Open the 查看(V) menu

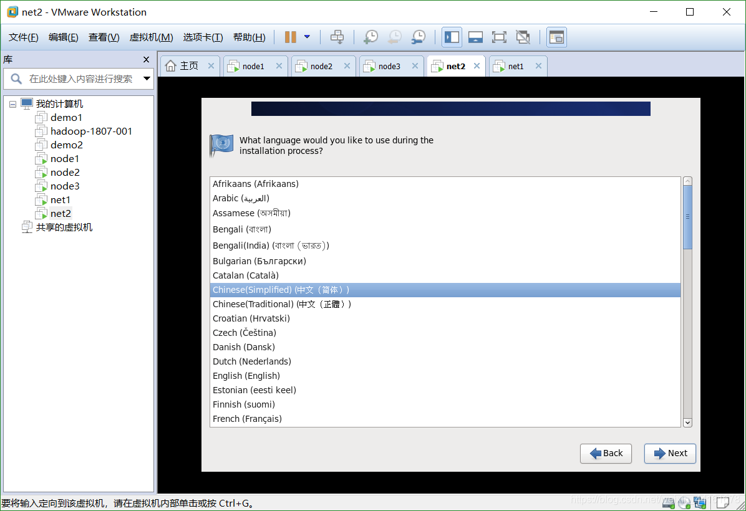pos(104,37)
